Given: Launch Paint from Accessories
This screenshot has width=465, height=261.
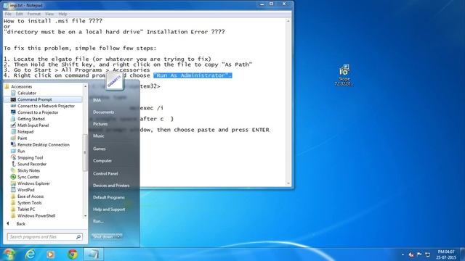Looking at the screenshot, I should click(x=19, y=138).
